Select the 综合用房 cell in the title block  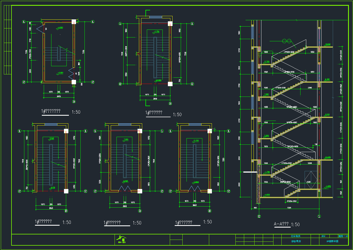(x=296, y=242)
